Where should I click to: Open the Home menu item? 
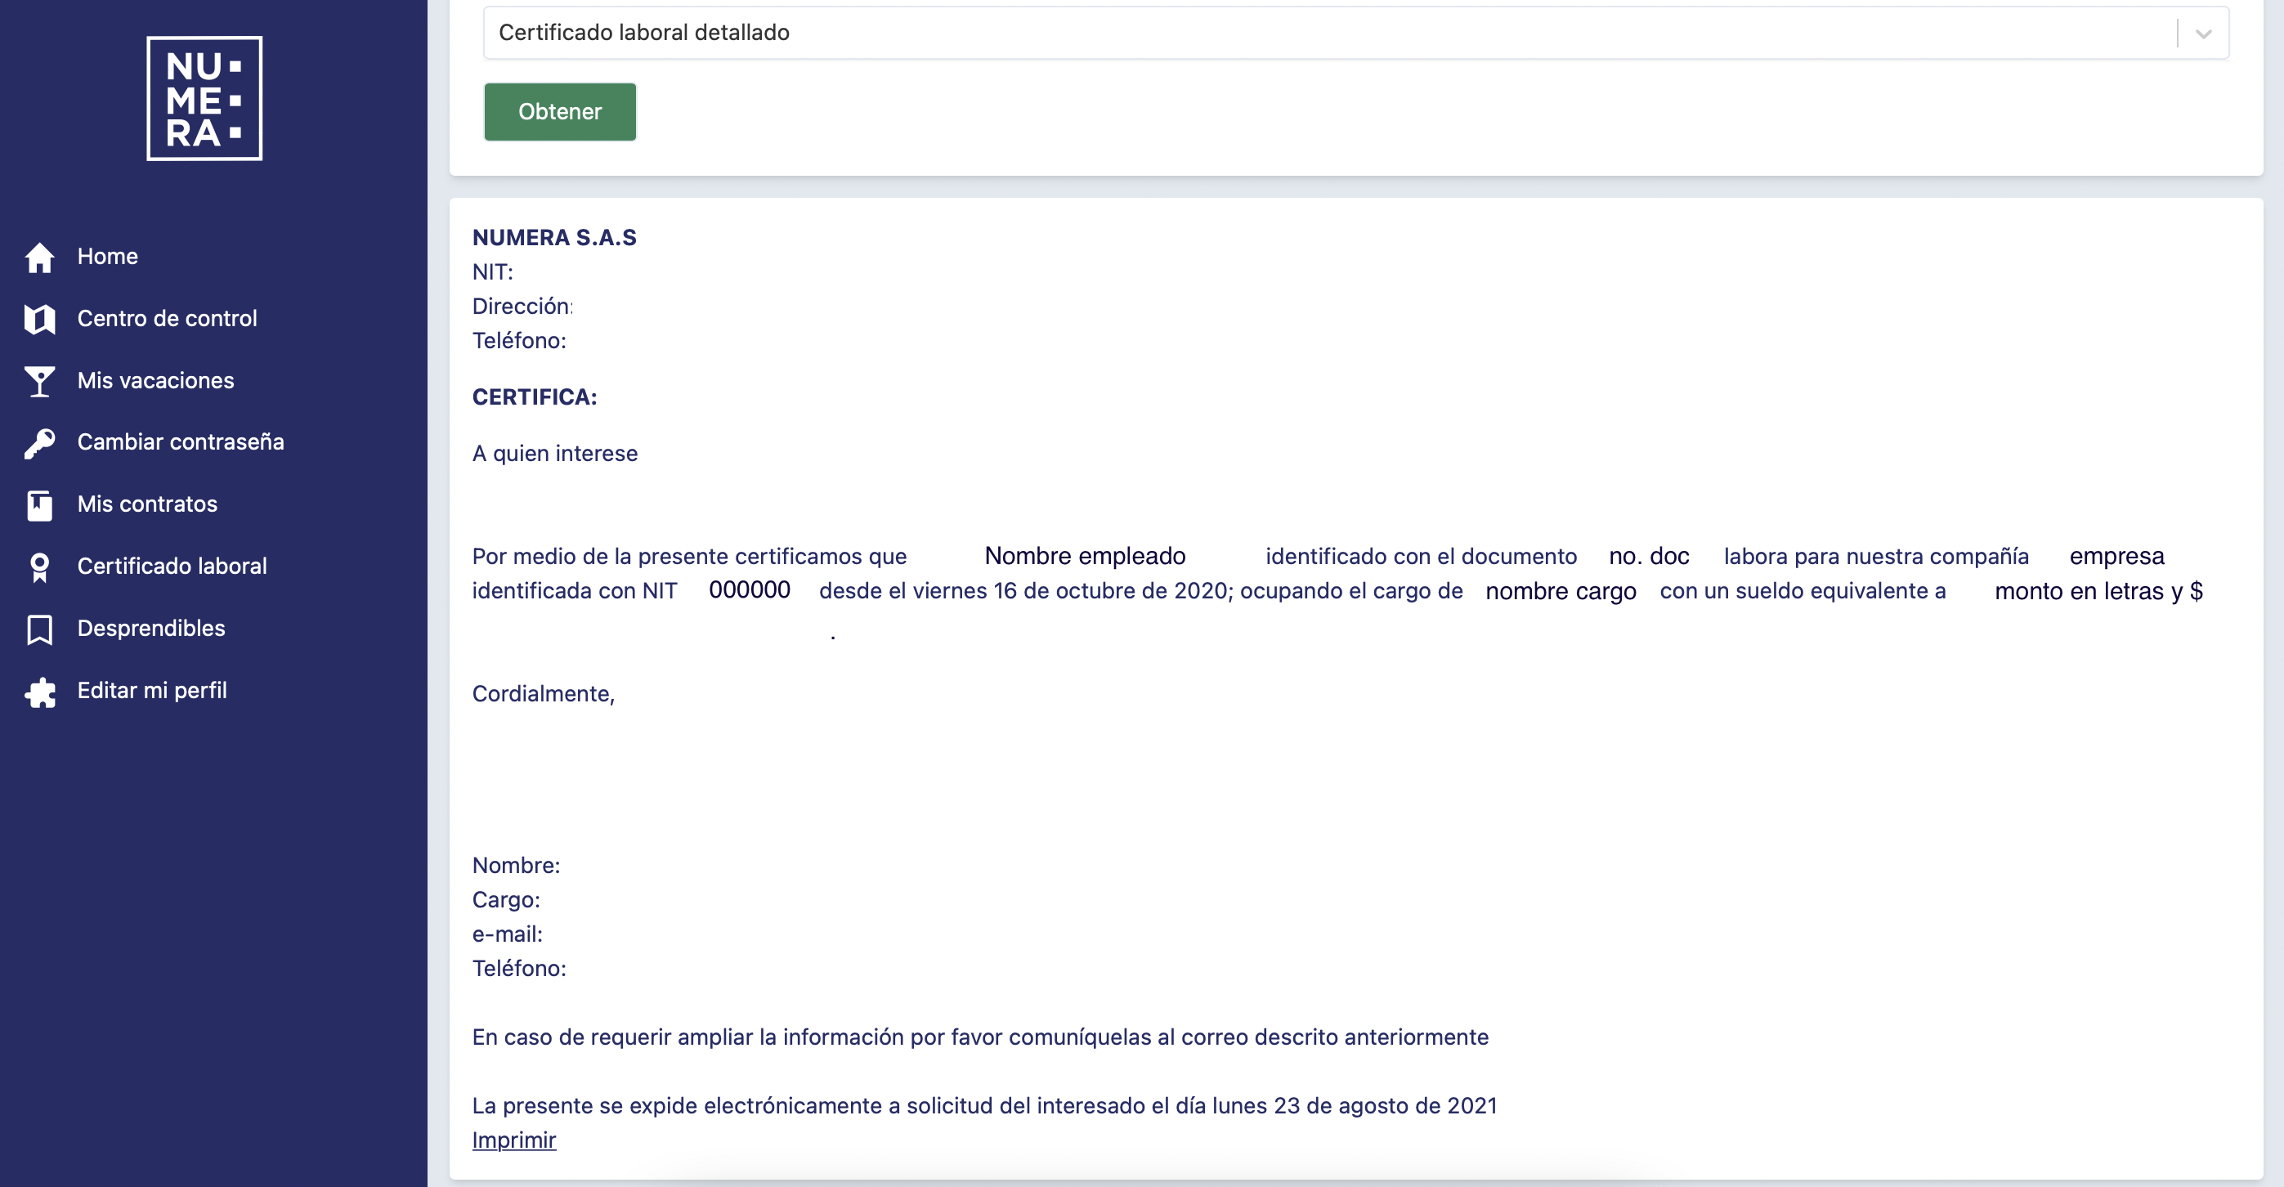(107, 256)
